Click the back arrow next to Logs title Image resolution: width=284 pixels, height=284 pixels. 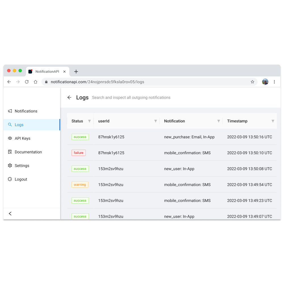(x=69, y=97)
